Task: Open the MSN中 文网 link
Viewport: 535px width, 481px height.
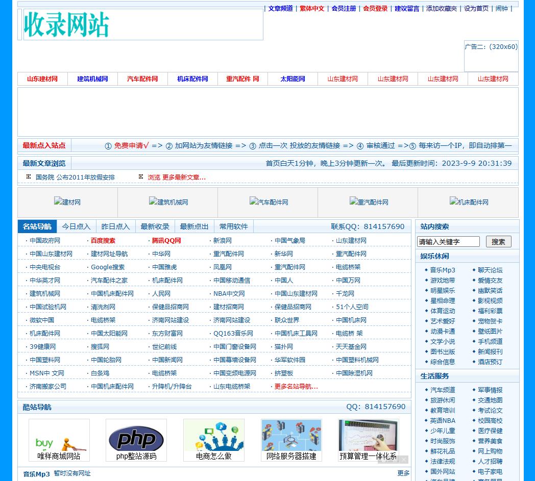Action: click(47, 373)
